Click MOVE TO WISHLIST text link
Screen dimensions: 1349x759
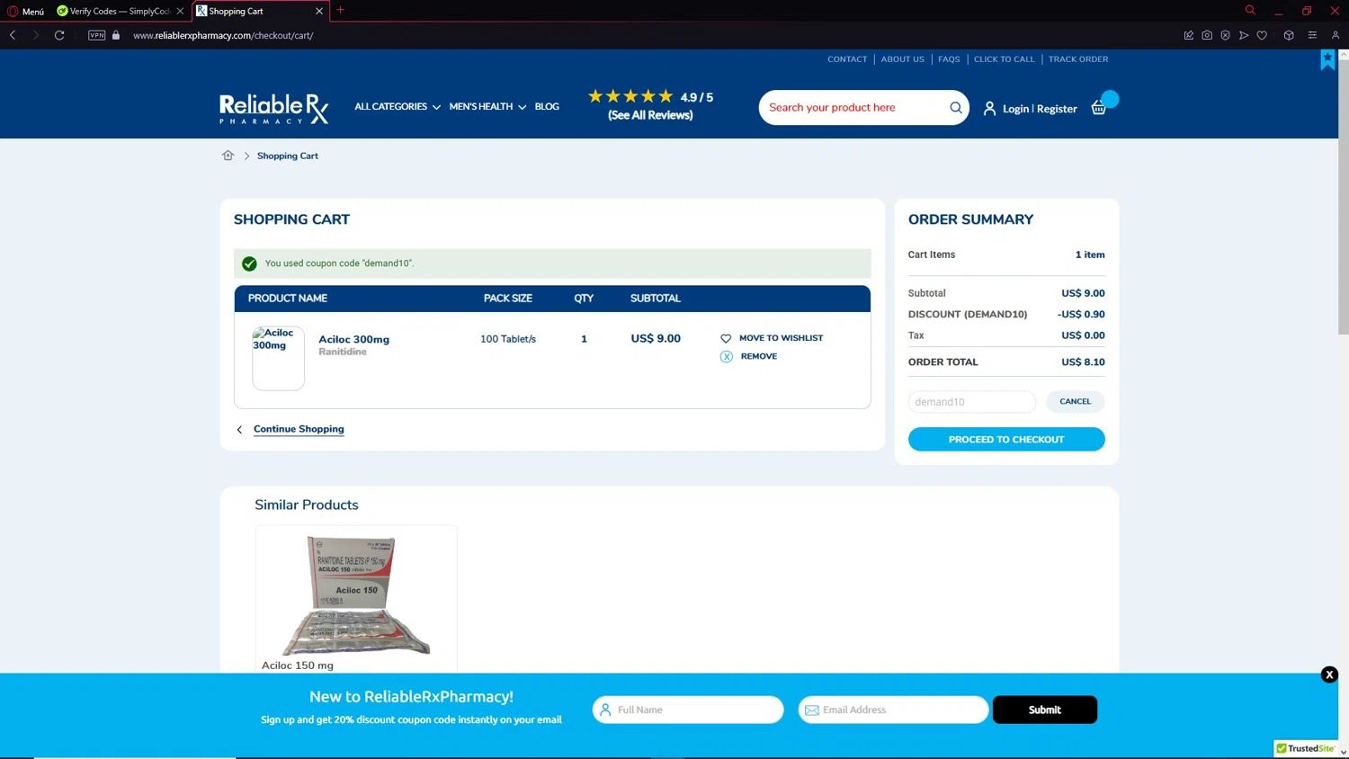pos(781,338)
